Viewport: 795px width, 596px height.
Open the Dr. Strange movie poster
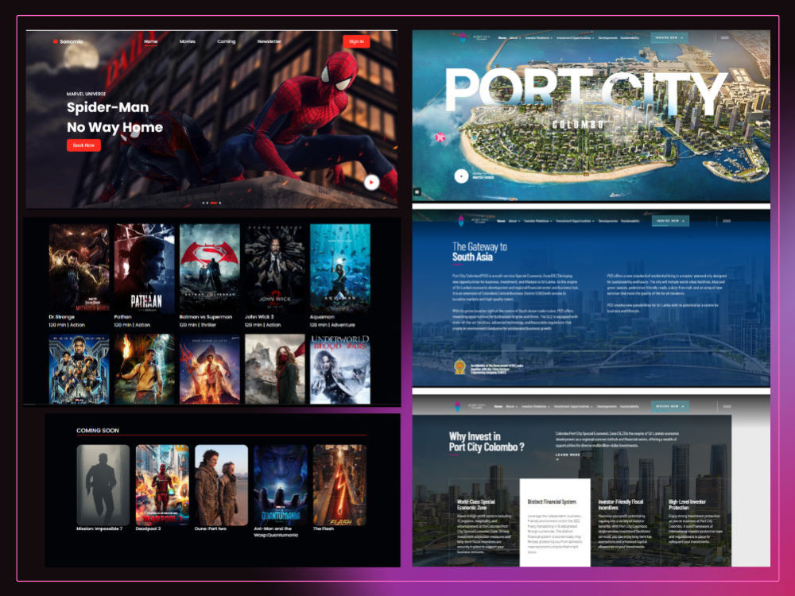[79, 268]
